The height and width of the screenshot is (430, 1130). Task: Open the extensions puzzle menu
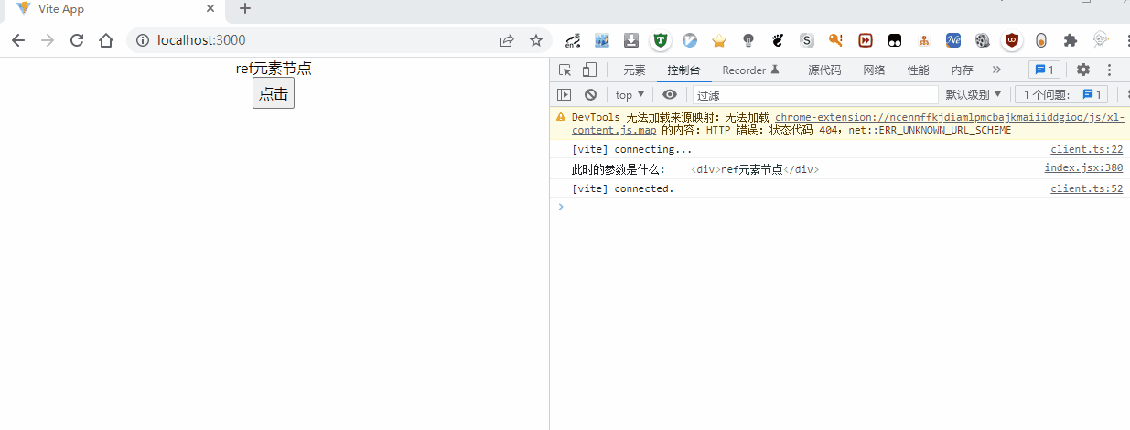1070,40
